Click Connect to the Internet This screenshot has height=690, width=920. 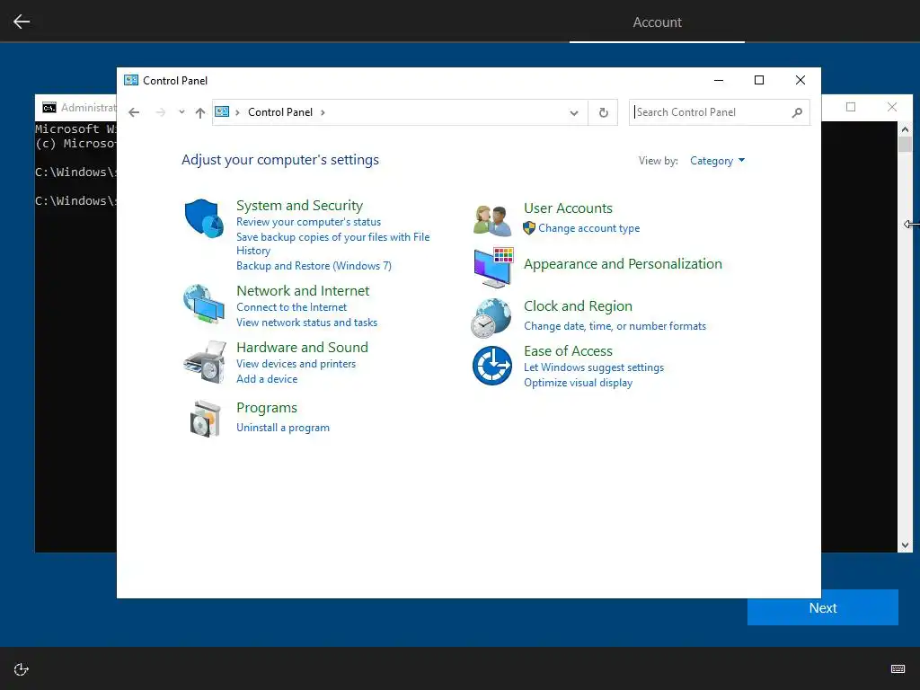point(292,307)
